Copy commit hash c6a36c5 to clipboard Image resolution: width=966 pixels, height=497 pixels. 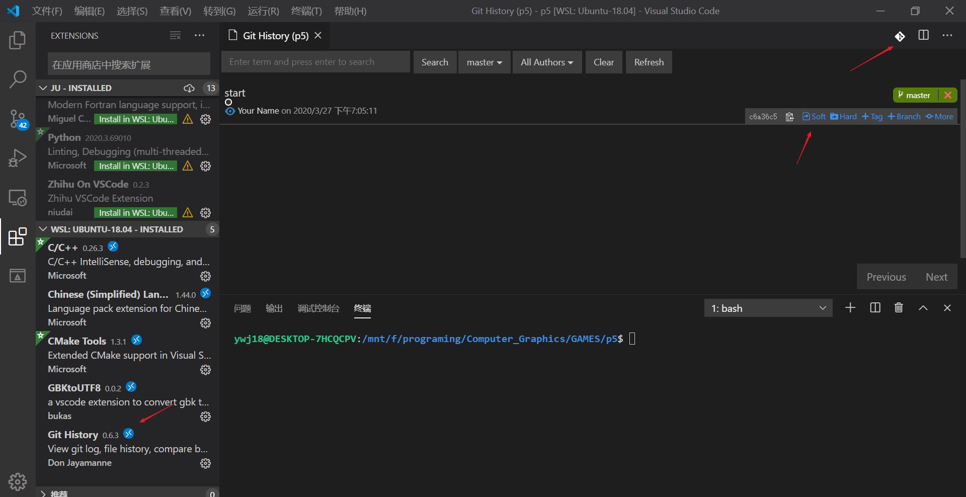point(789,117)
